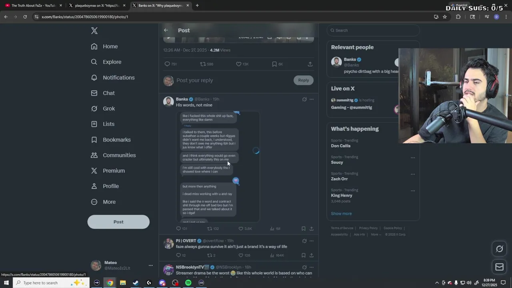Reload the page in Chrome
The image size is (512, 288).
pos(25,17)
